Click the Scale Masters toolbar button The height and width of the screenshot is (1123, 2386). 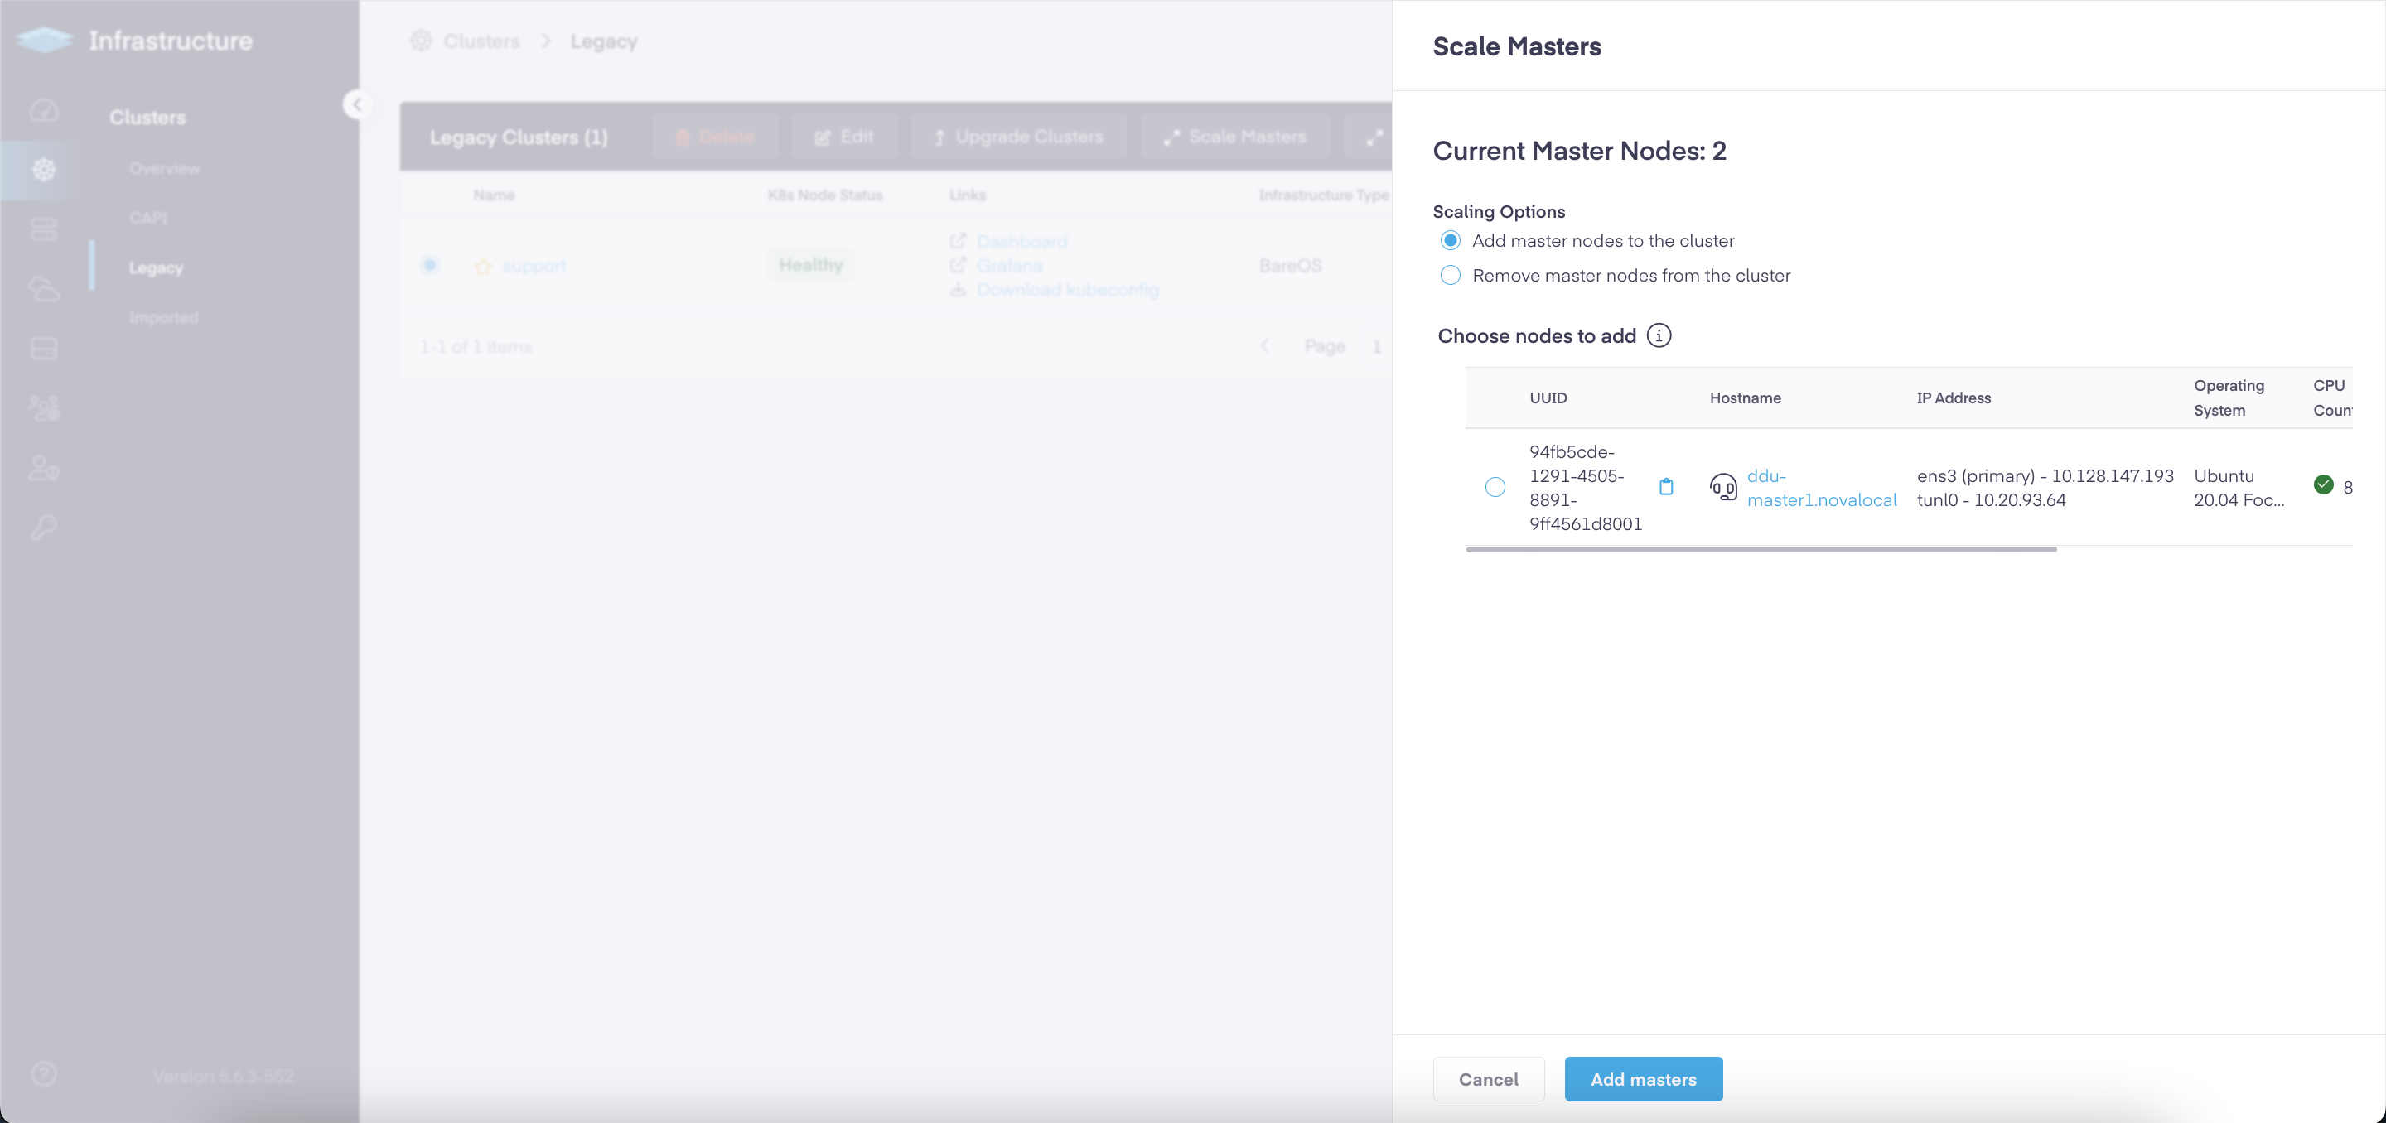(x=1234, y=137)
